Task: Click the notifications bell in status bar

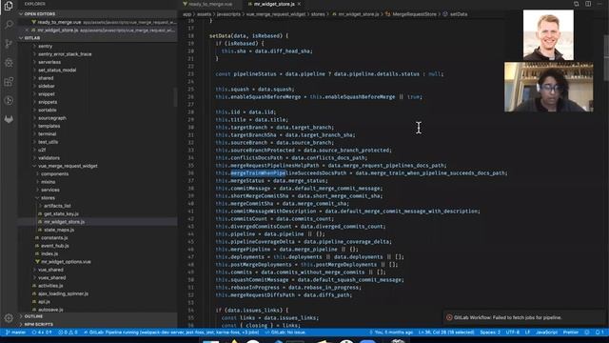Action: click(599, 333)
